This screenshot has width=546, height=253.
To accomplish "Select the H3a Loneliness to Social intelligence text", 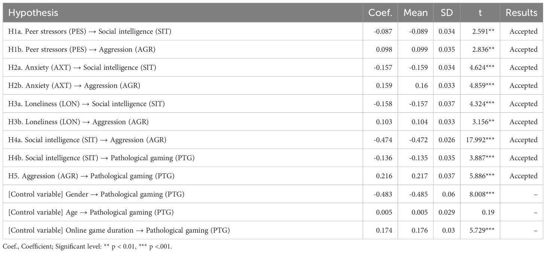I will pos(86,104).
